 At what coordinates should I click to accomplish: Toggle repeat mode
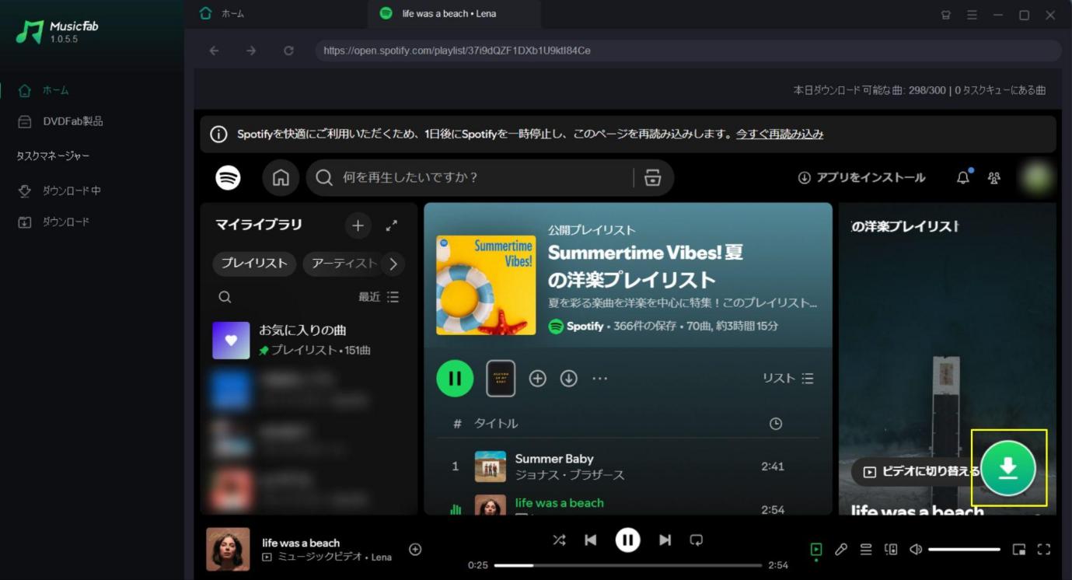tap(697, 540)
